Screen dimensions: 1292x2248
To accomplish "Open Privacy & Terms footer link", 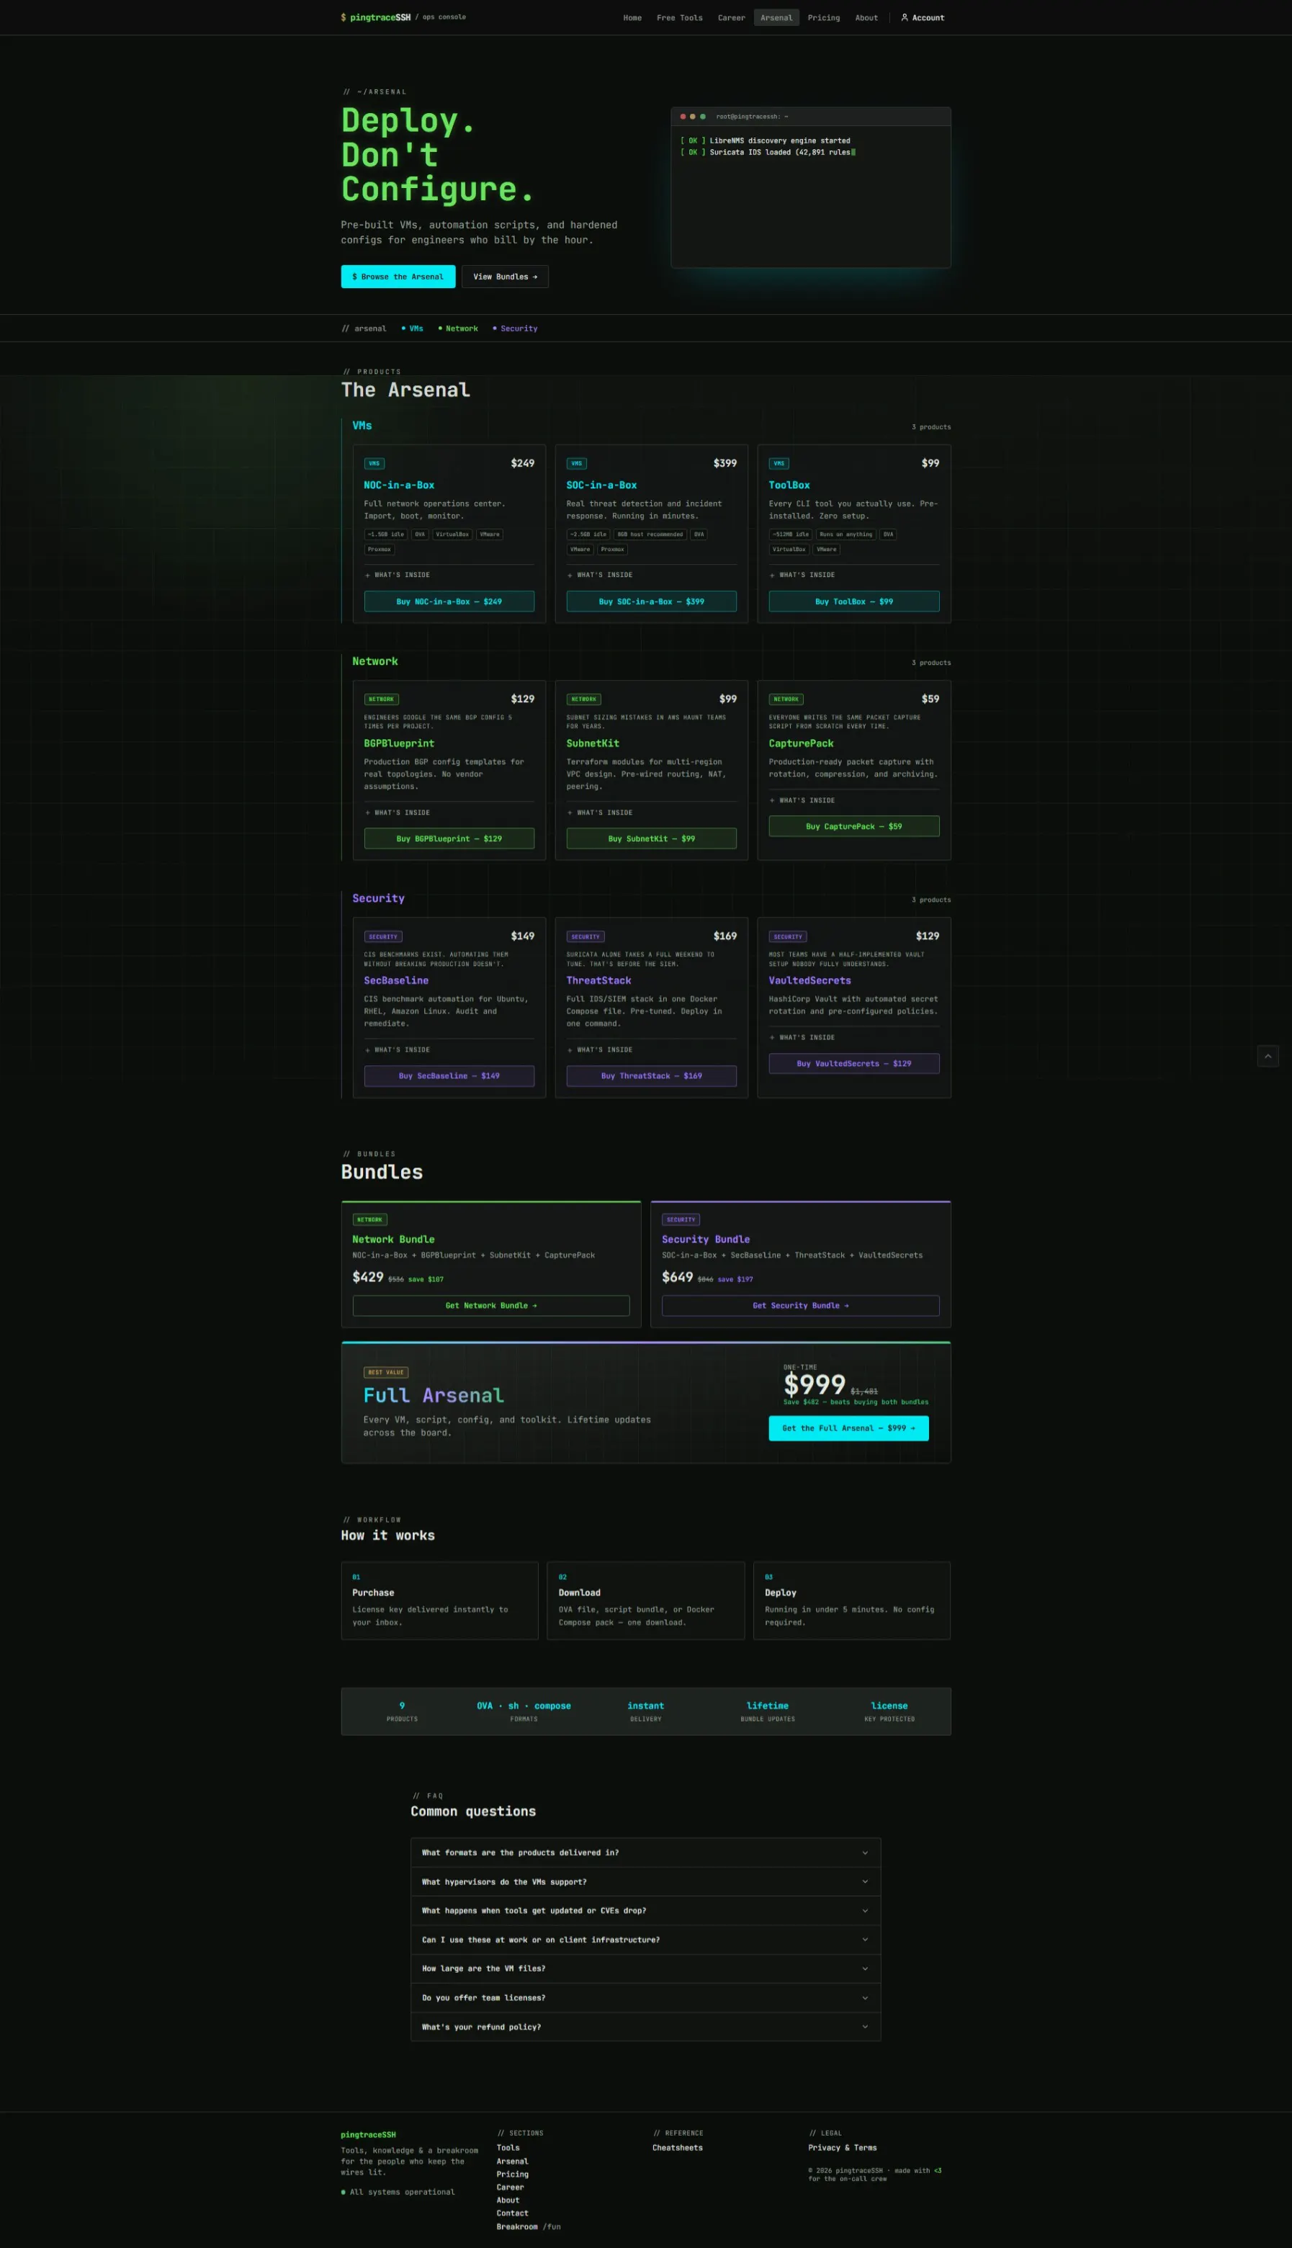I will (x=842, y=2149).
